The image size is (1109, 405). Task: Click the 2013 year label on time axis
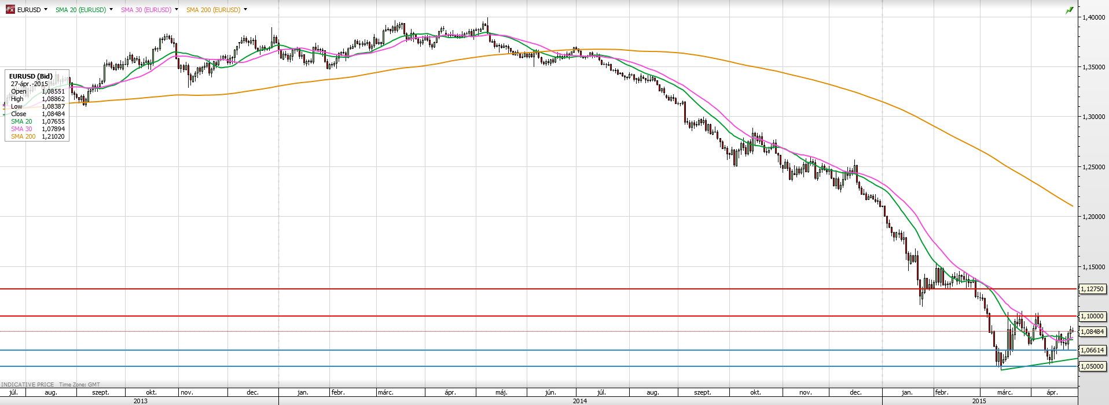[x=140, y=401]
